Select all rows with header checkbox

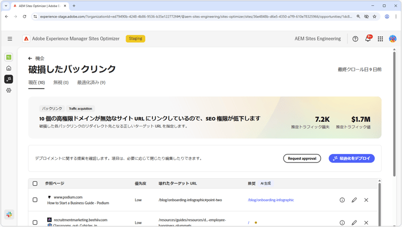coord(35,184)
